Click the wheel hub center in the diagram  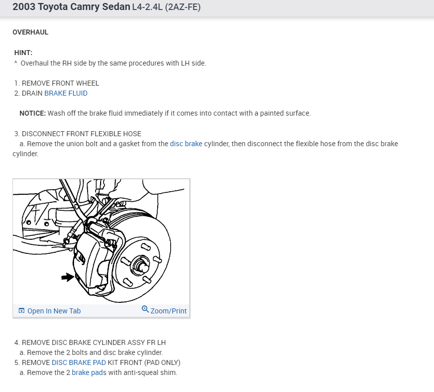pos(141,266)
